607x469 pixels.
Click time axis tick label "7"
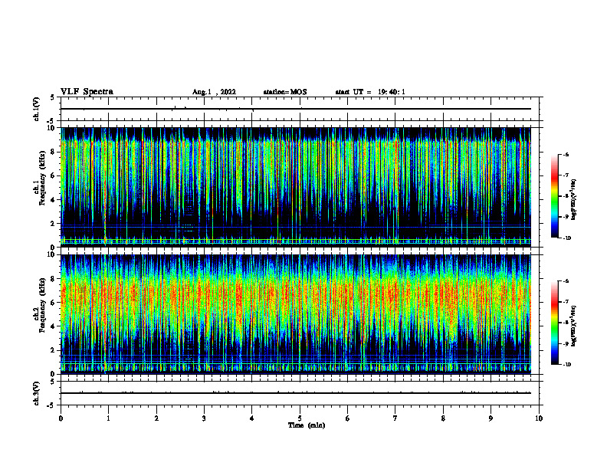pyautogui.click(x=395, y=418)
